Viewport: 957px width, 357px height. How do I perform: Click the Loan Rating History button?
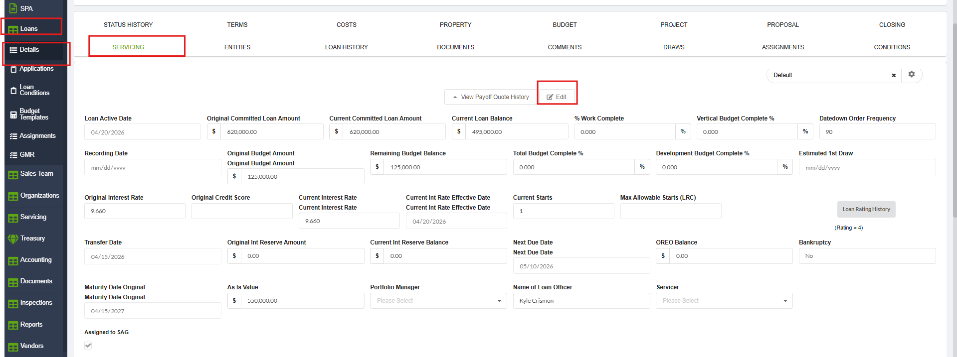[866, 209]
